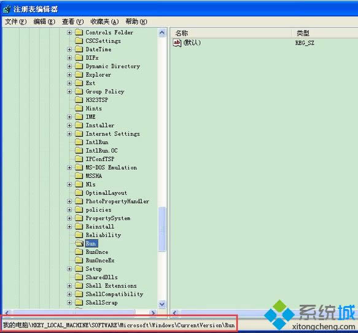The height and width of the screenshot is (333, 358).
Task: Select the Internet Settings key label
Action: point(112,134)
